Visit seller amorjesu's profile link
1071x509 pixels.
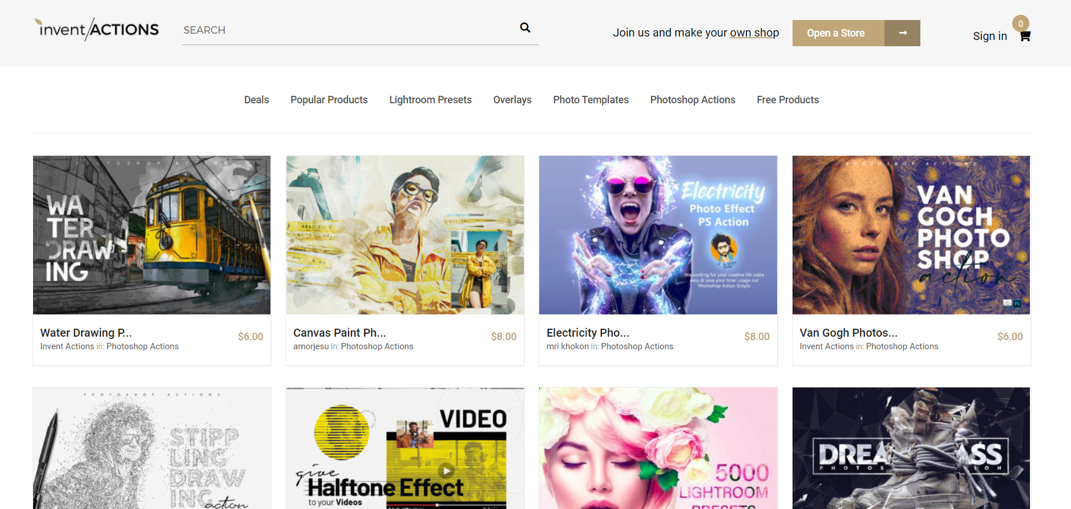click(310, 346)
